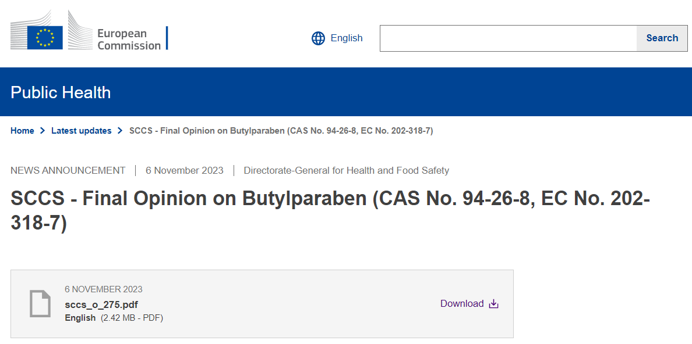This screenshot has height=344, width=692.
Task: Click the download arrow icon
Action: click(493, 304)
